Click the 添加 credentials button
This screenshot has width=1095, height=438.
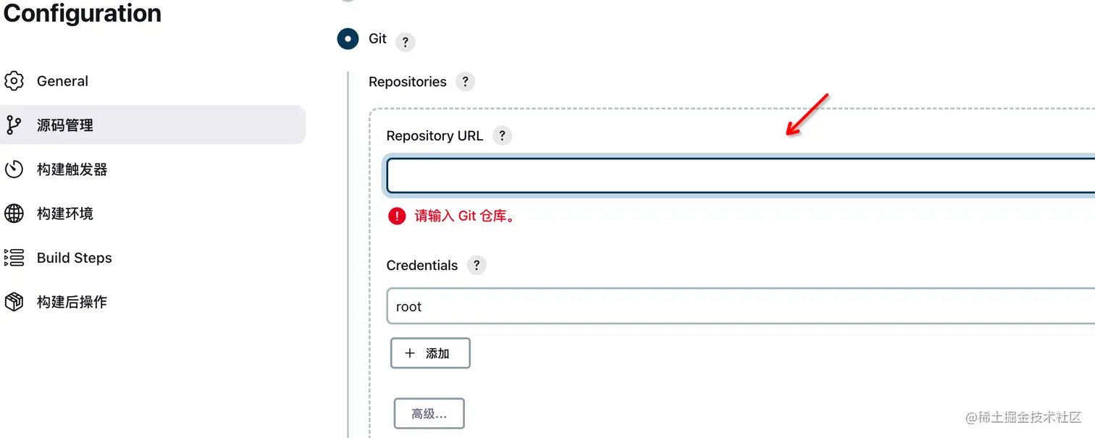(430, 353)
